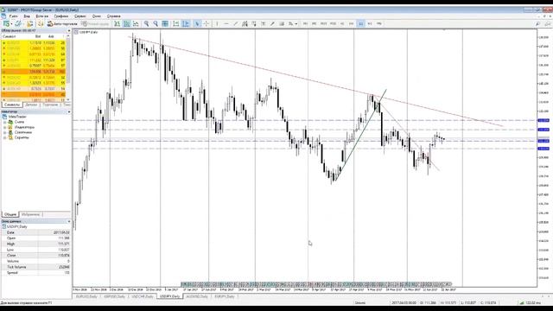The height and width of the screenshot is (311, 553).
Task: Switch to H1 timeframe
Action: click(342, 23)
